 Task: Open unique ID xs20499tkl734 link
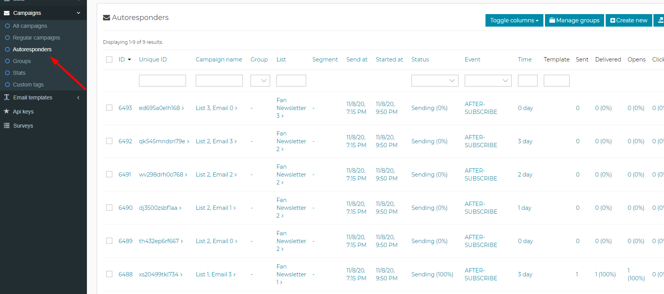pos(161,274)
